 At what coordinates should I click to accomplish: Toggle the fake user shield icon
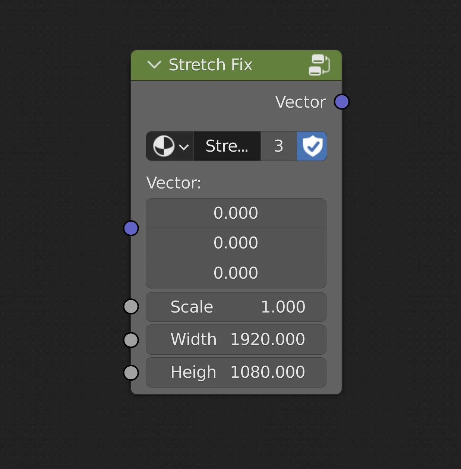coord(312,146)
